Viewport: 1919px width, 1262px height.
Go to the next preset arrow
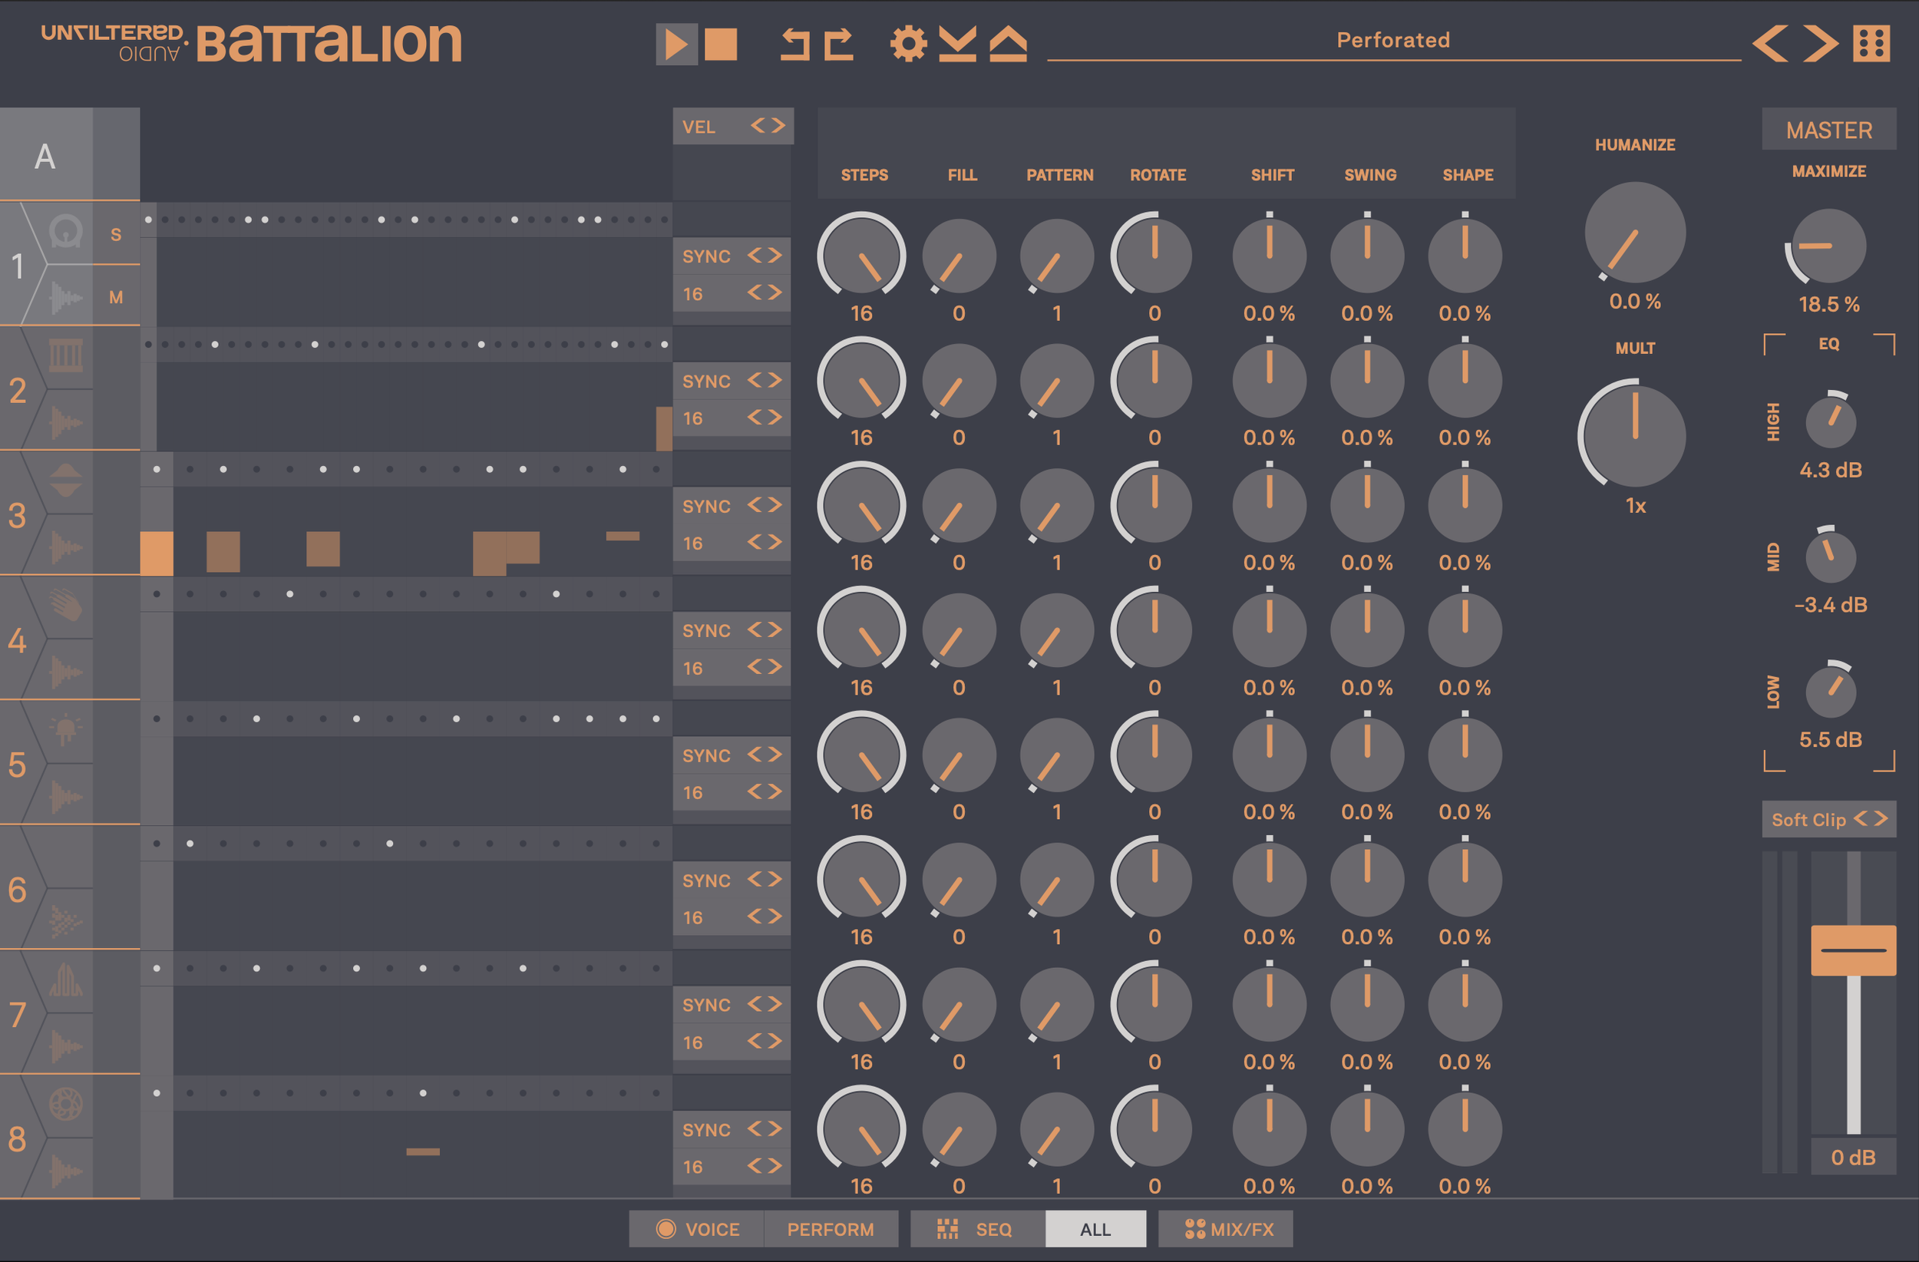tap(1820, 44)
